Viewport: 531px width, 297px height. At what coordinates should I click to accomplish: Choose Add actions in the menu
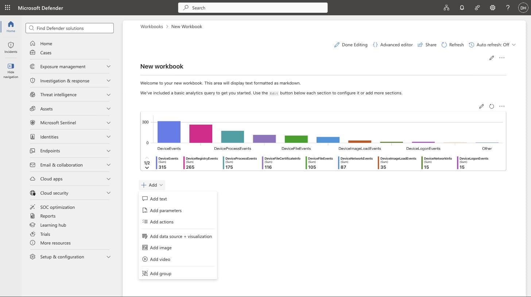178,222
